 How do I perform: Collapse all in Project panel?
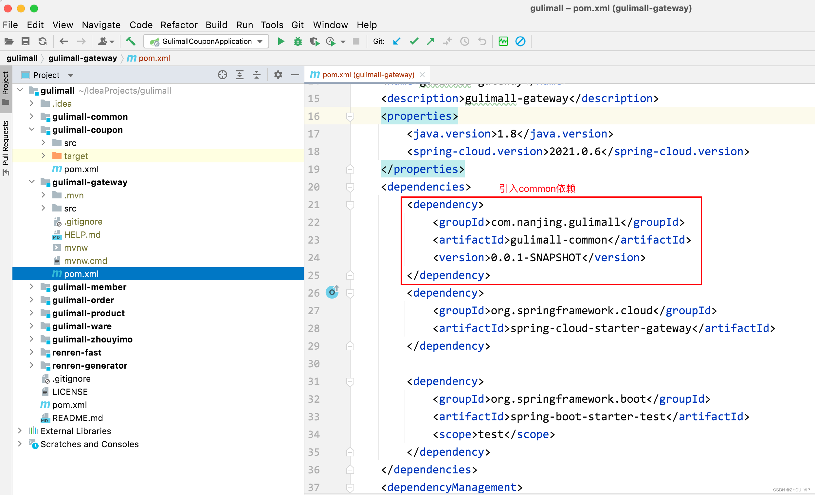pos(257,75)
